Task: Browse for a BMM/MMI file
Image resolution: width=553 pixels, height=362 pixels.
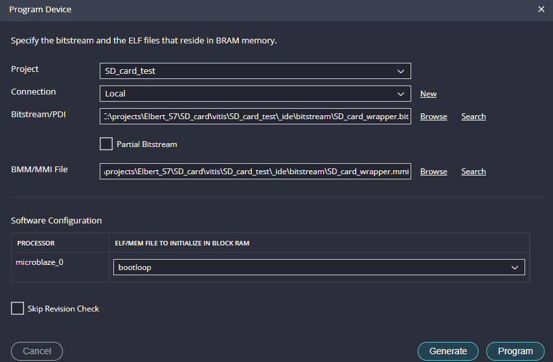Action: (433, 172)
